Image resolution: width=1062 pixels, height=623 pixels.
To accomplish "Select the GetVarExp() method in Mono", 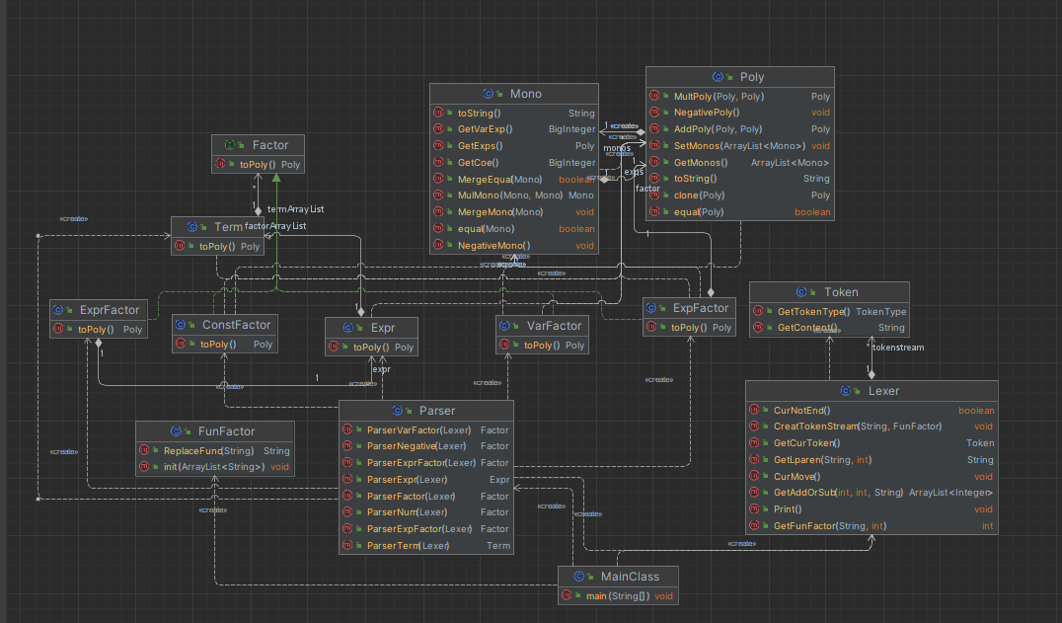I will (514, 128).
